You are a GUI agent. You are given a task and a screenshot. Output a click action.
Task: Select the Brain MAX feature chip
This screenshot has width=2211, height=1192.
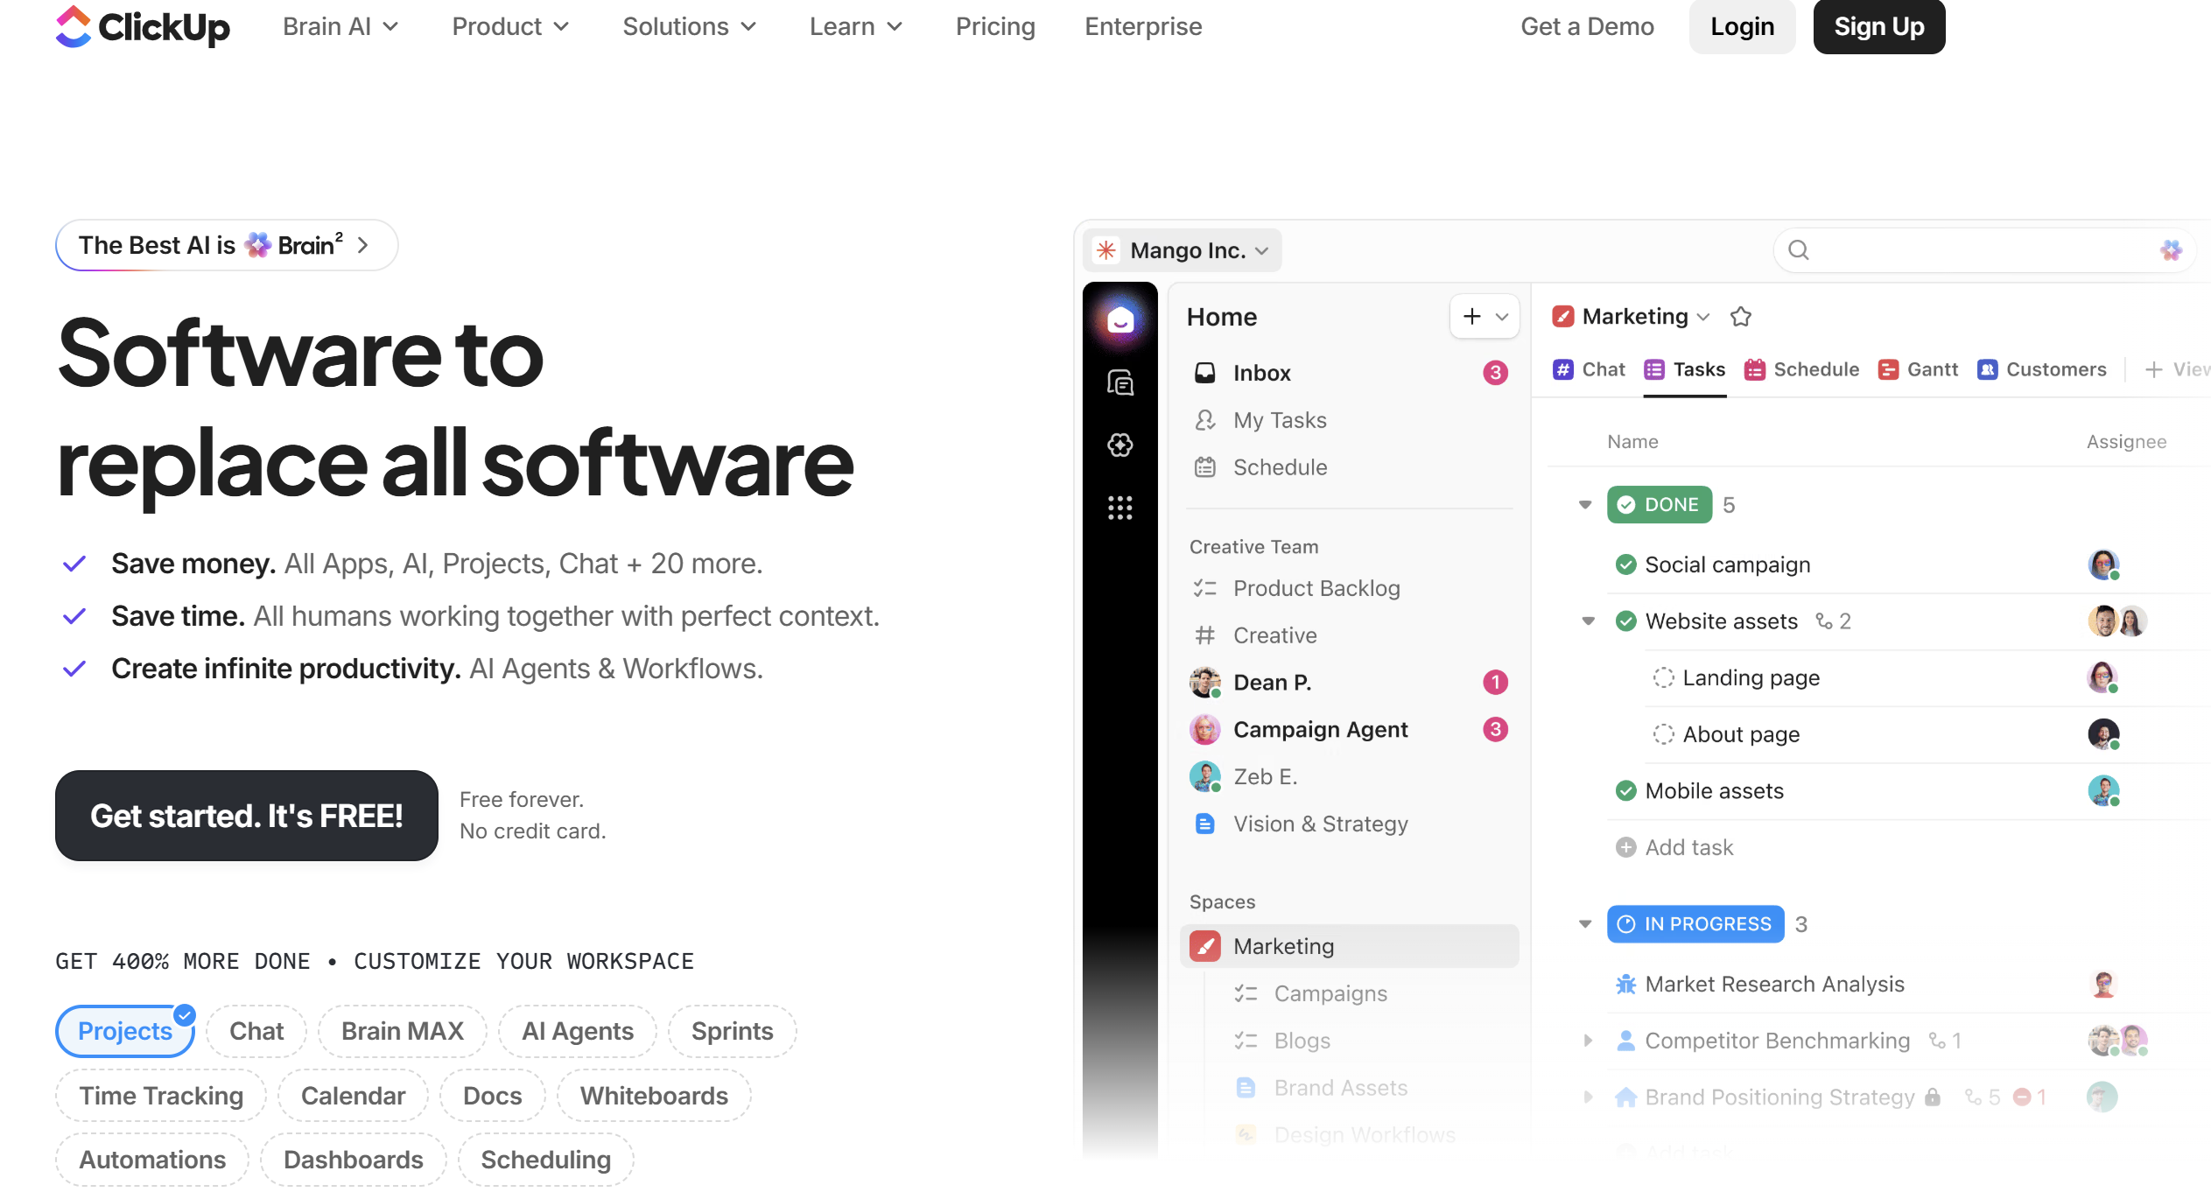[x=403, y=1031]
